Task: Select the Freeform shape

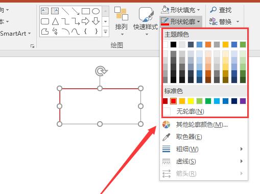Action: [45, 32]
